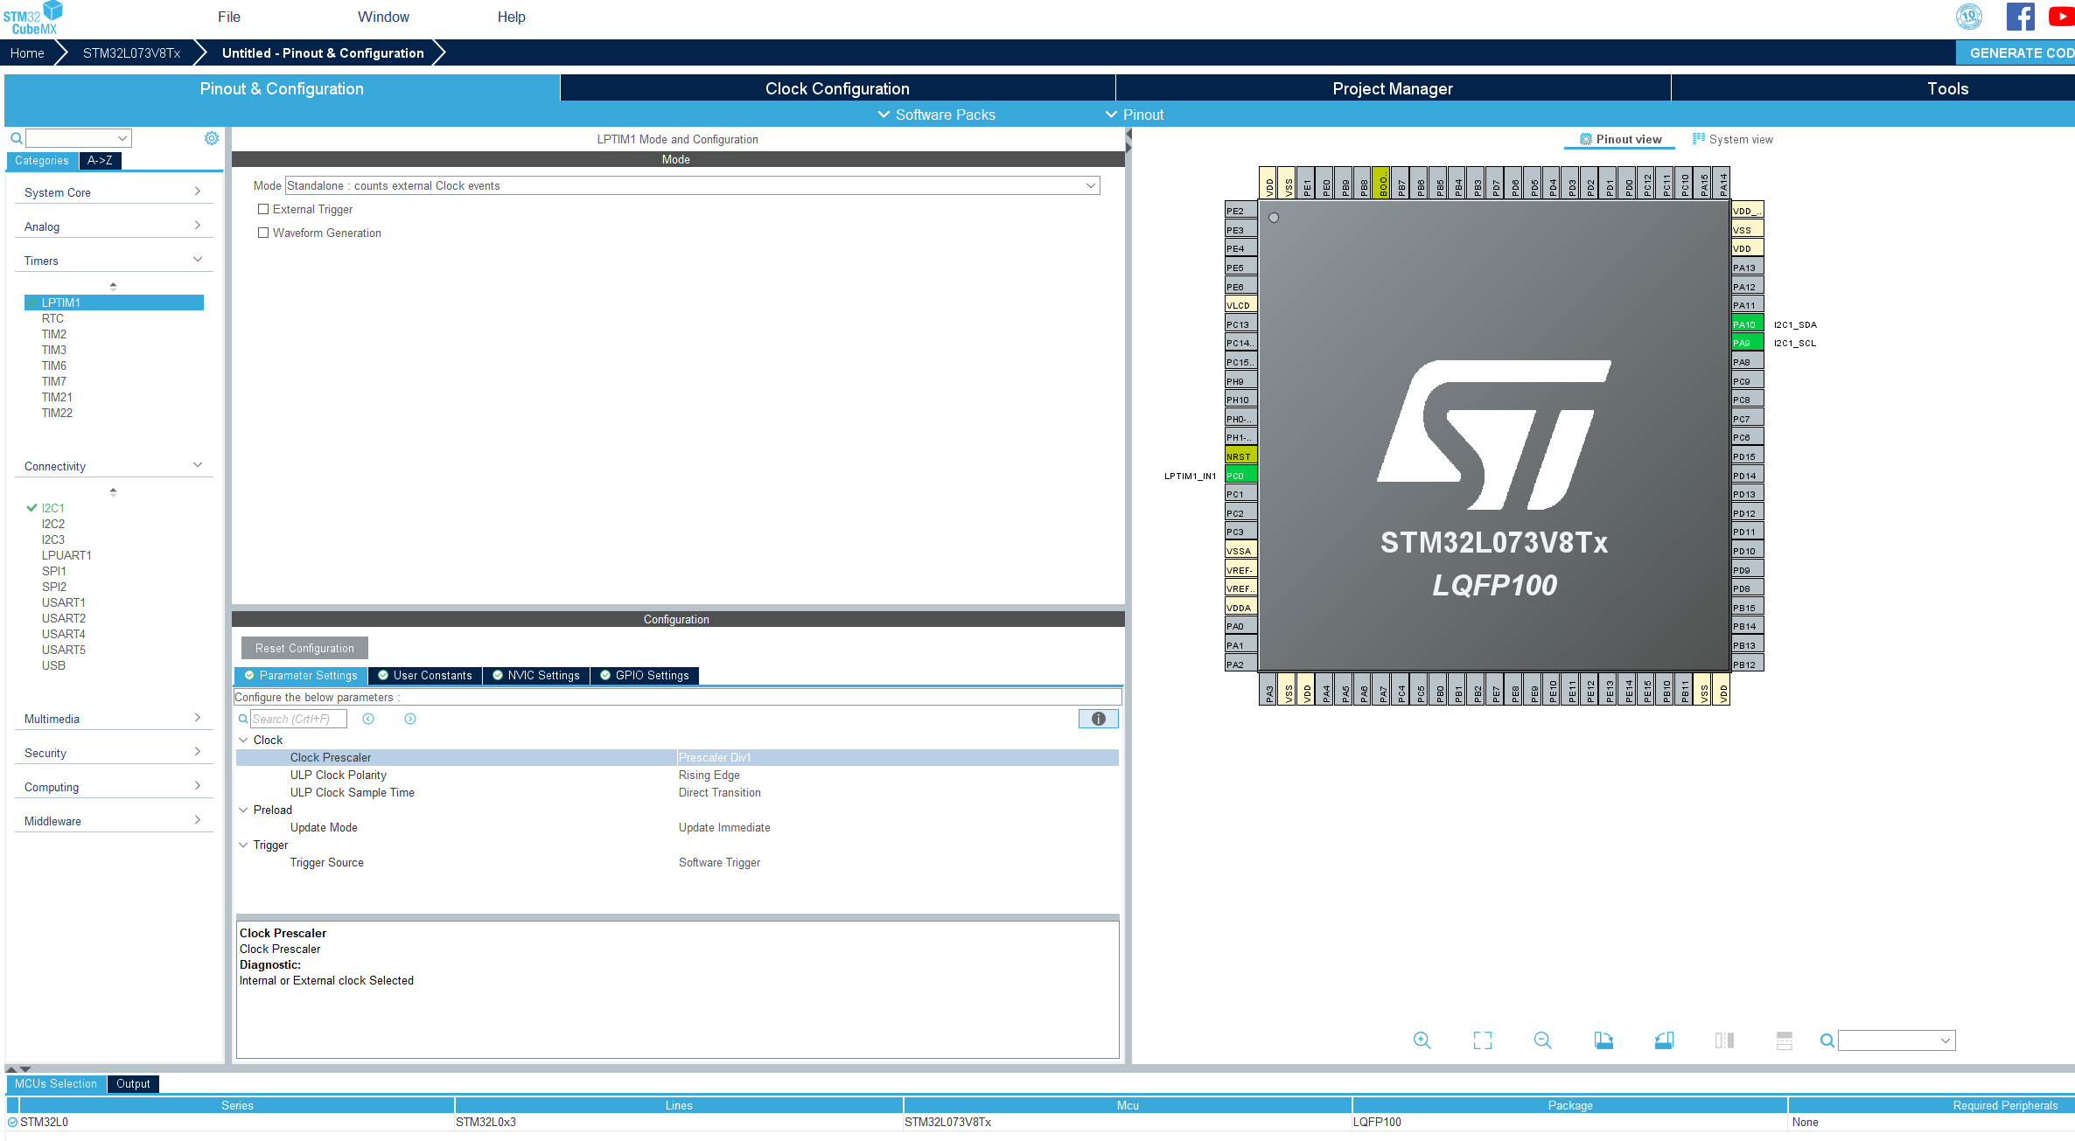Zoom in on the pinout view
Screen dimensions: 2075x1141
pos(1422,1040)
